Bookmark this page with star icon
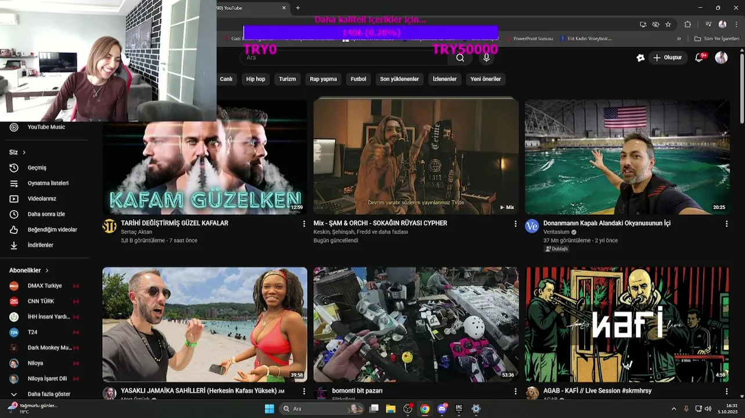 tap(668, 24)
